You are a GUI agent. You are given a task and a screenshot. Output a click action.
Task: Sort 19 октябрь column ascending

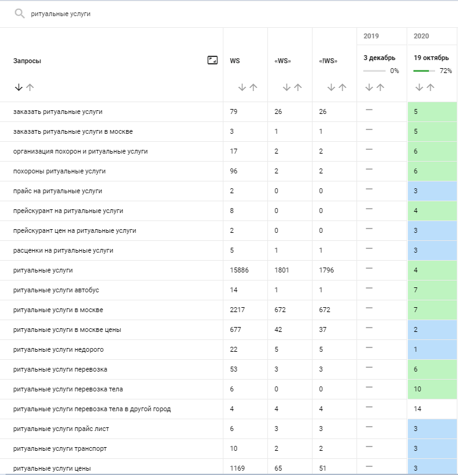point(430,87)
